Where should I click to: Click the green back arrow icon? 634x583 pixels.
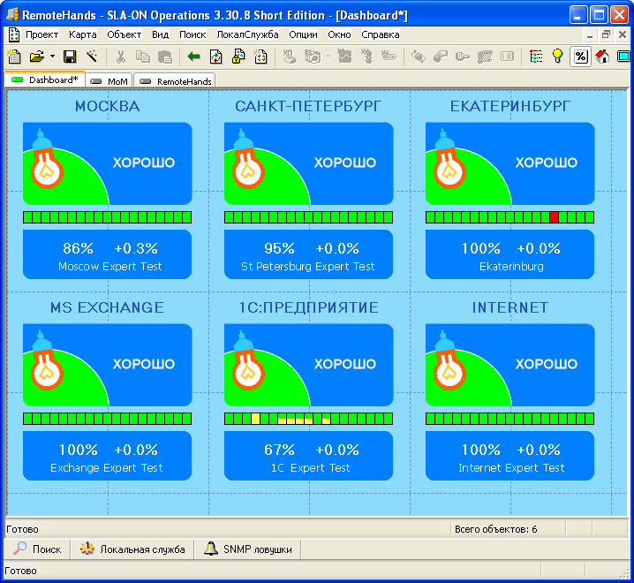point(193,57)
